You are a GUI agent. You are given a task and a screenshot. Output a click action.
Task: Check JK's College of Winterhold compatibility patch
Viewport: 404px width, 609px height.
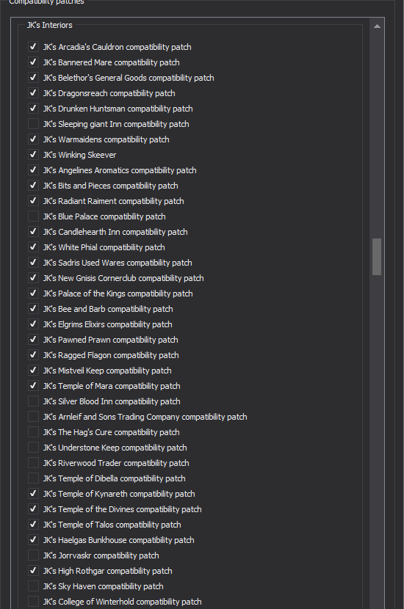click(34, 602)
